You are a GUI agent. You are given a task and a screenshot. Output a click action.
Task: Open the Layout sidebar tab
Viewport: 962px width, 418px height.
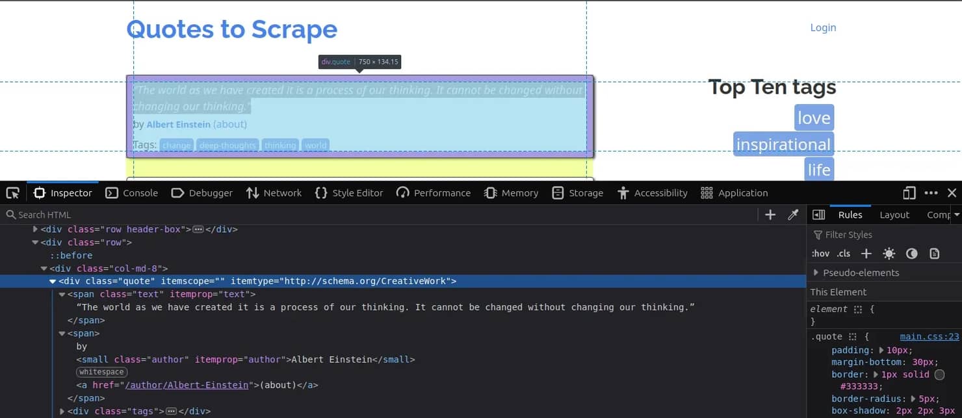point(894,215)
